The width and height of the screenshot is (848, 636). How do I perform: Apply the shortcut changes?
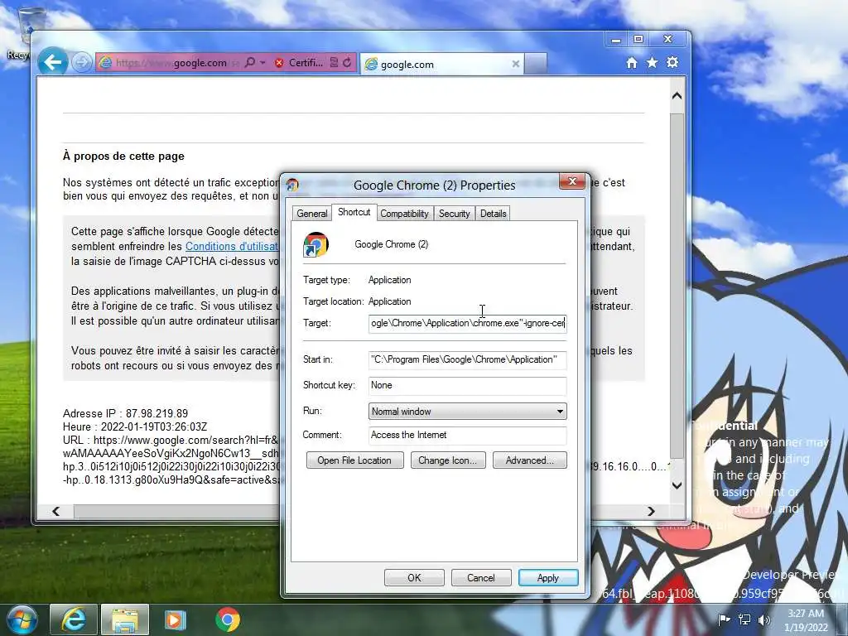click(x=548, y=577)
